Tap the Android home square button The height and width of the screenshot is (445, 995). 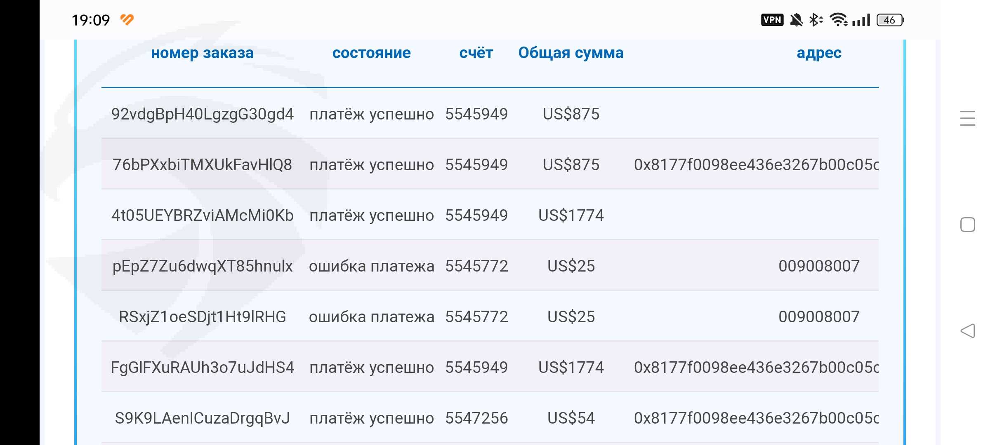(968, 225)
